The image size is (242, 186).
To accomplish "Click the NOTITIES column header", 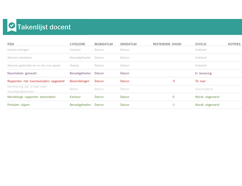I will pyautogui.click(x=234, y=44).
